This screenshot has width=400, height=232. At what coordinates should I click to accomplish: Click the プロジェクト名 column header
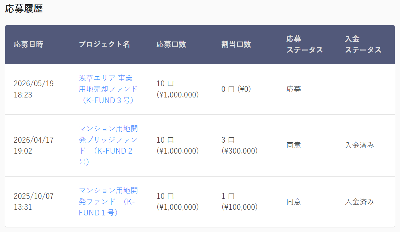(104, 44)
